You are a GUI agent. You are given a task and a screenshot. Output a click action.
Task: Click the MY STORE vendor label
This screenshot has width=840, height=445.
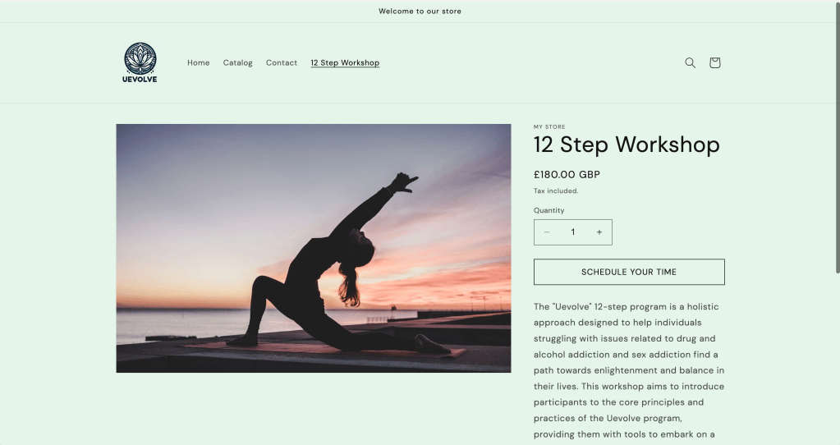549,127
